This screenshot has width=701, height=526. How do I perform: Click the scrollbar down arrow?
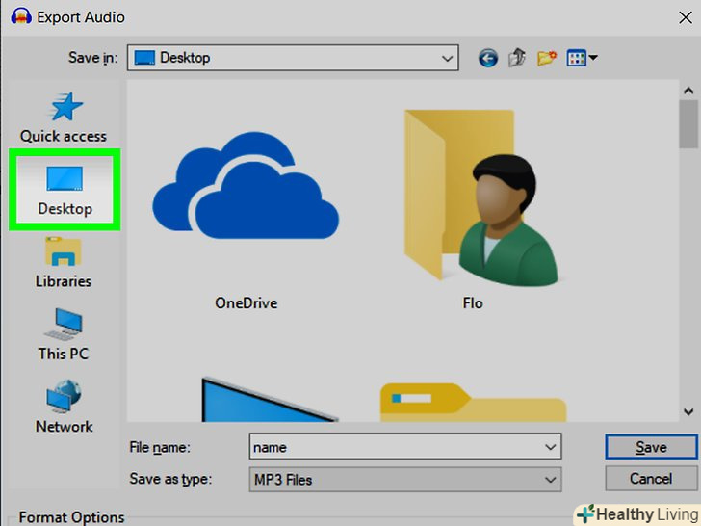point(688,411)
